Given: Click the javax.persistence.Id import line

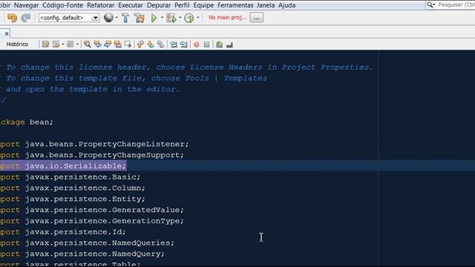Looking at the screenshot, I should [63, 232].
